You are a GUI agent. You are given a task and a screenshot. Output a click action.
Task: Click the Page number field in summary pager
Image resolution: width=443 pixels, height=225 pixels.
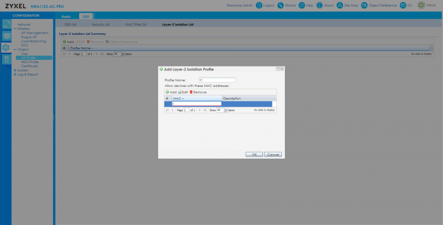[84, 54]
